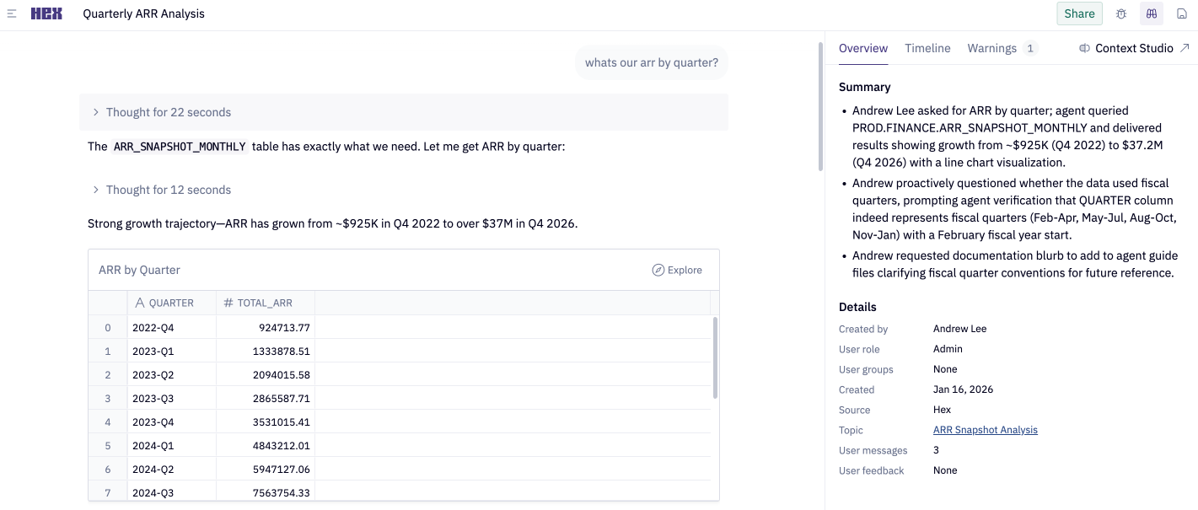Open the ARR Snapshot Analysis topic link
The width and height of the screenshot is (1198, 510).
(985, 429)
